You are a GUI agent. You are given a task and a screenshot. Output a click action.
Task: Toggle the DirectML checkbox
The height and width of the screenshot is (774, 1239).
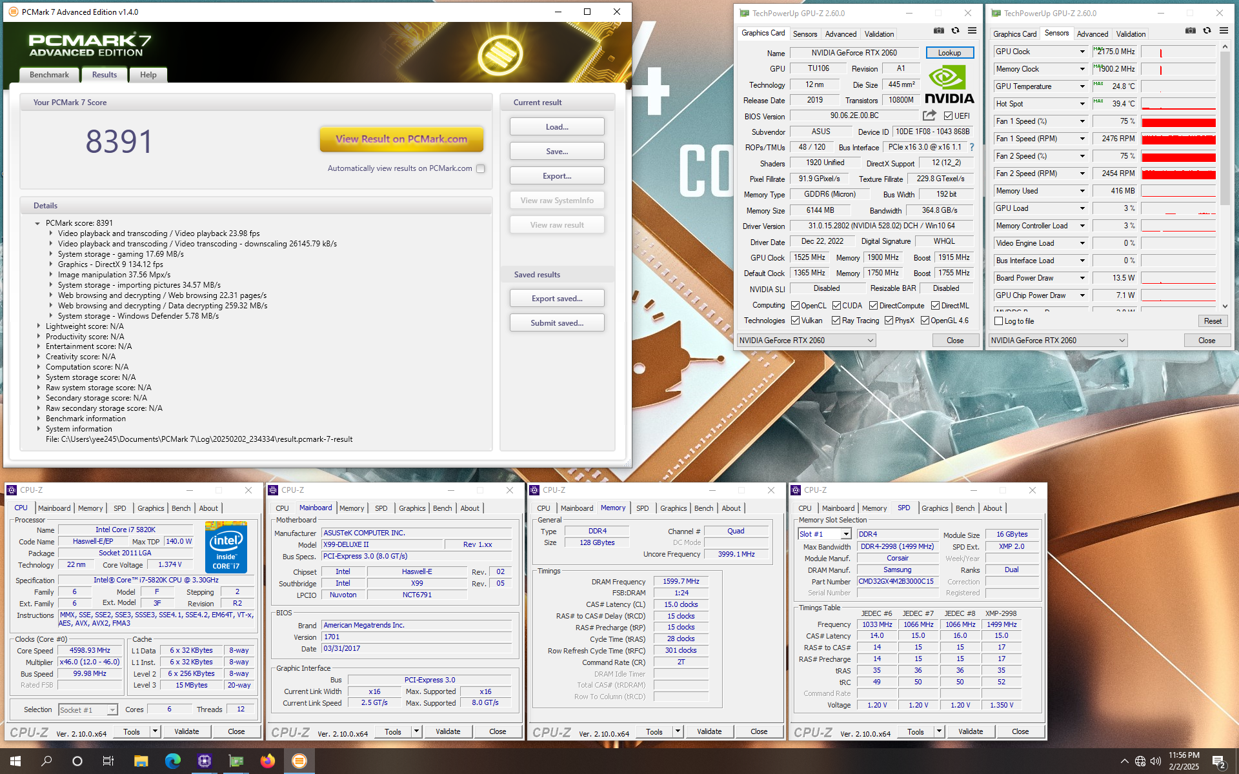935,306
